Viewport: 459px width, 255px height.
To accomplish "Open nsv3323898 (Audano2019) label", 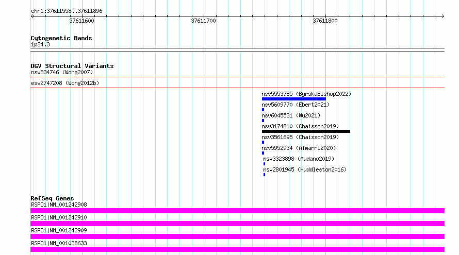I will 299,159.
